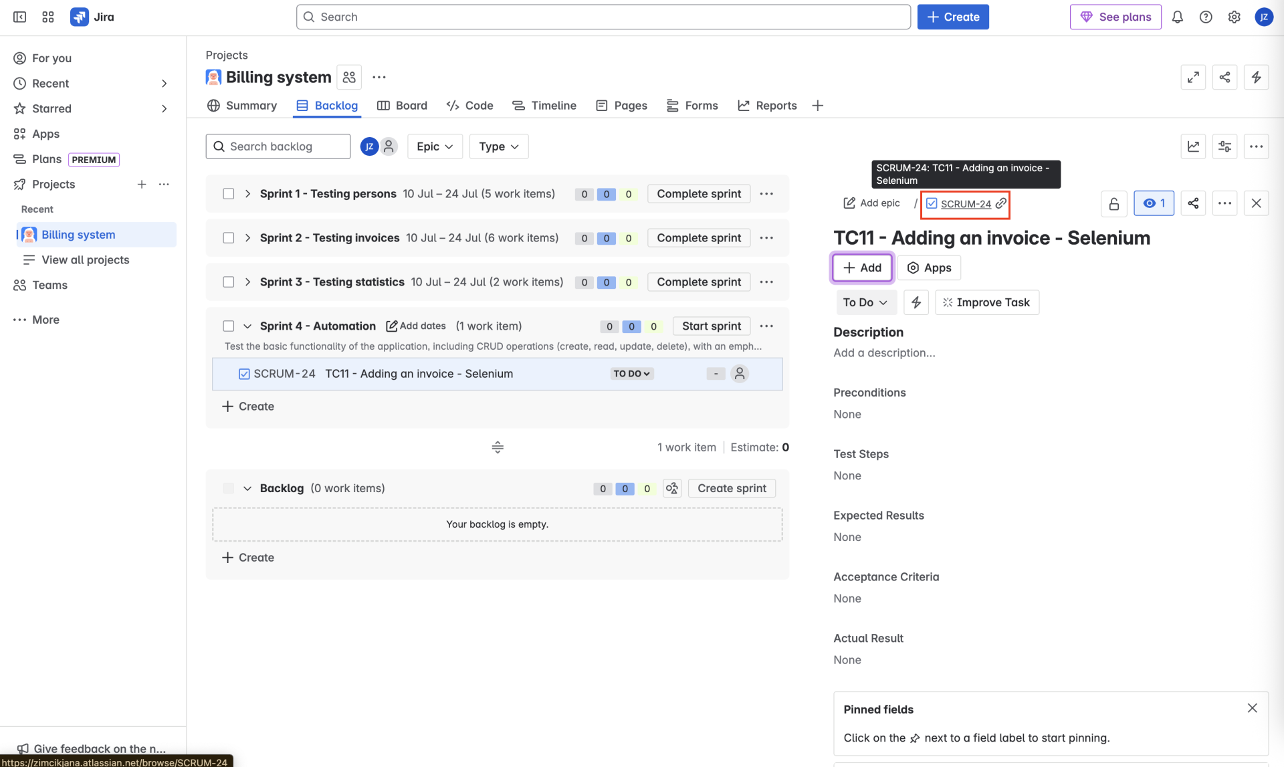Open the Epic filter dropdown
The height and width of the screenshot is (767, 1284).
[435, 146]
